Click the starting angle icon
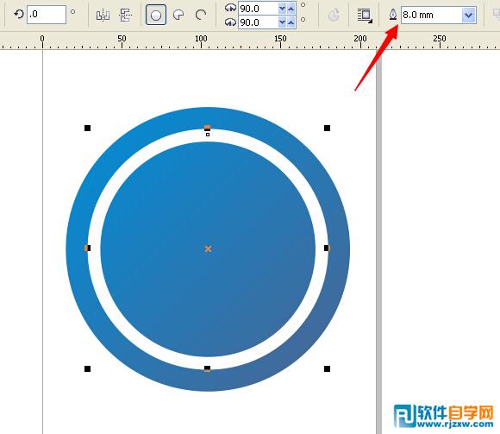The image size is (500, 434). tap(230, 8)
